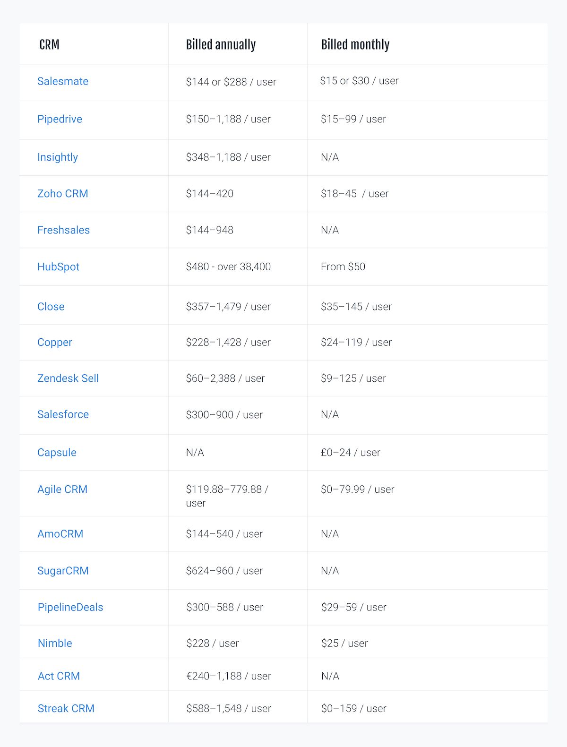Screen dimensions: 567x747
Task: Open the Copper link
Action: coord(55,343)
